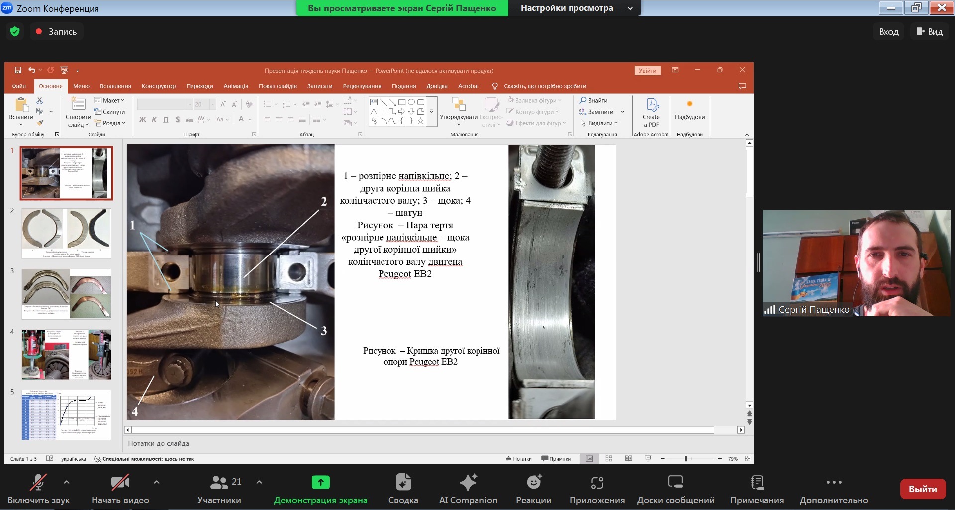This screenshot has width=955, height=510.
Task: Expand audio options arrow next to microphone
Action: point(67,482)
